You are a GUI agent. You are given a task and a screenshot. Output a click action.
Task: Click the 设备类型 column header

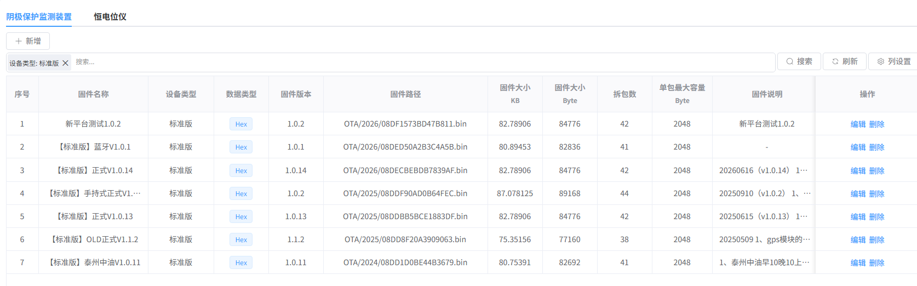point(181,94)
